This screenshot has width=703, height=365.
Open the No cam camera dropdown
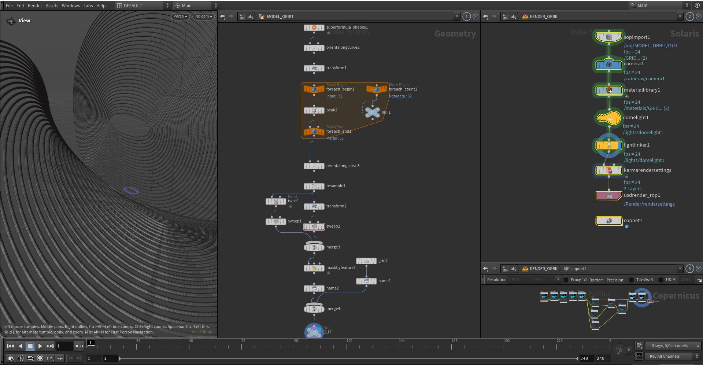pos(204,16)
